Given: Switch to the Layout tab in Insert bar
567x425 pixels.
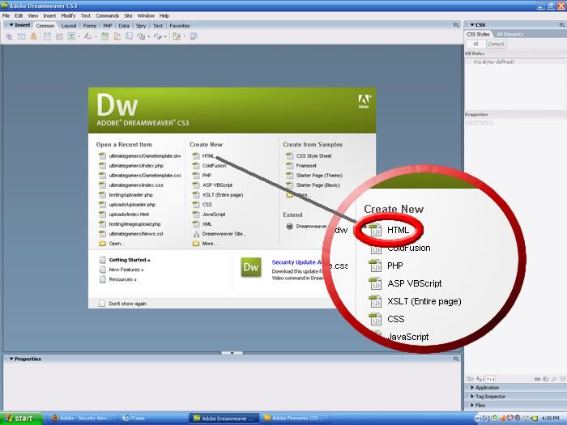Looking at the screenshot, I should pos(69,26).
